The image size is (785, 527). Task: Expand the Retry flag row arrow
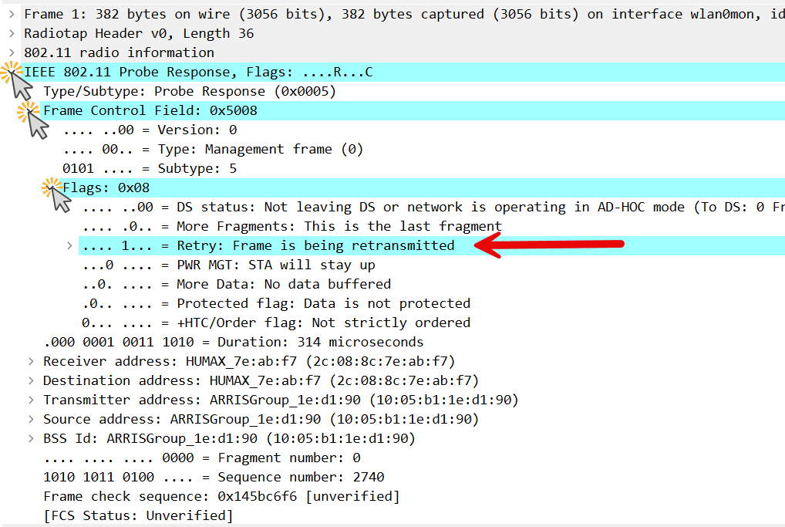pyautogui.click(x=69, y=245)
